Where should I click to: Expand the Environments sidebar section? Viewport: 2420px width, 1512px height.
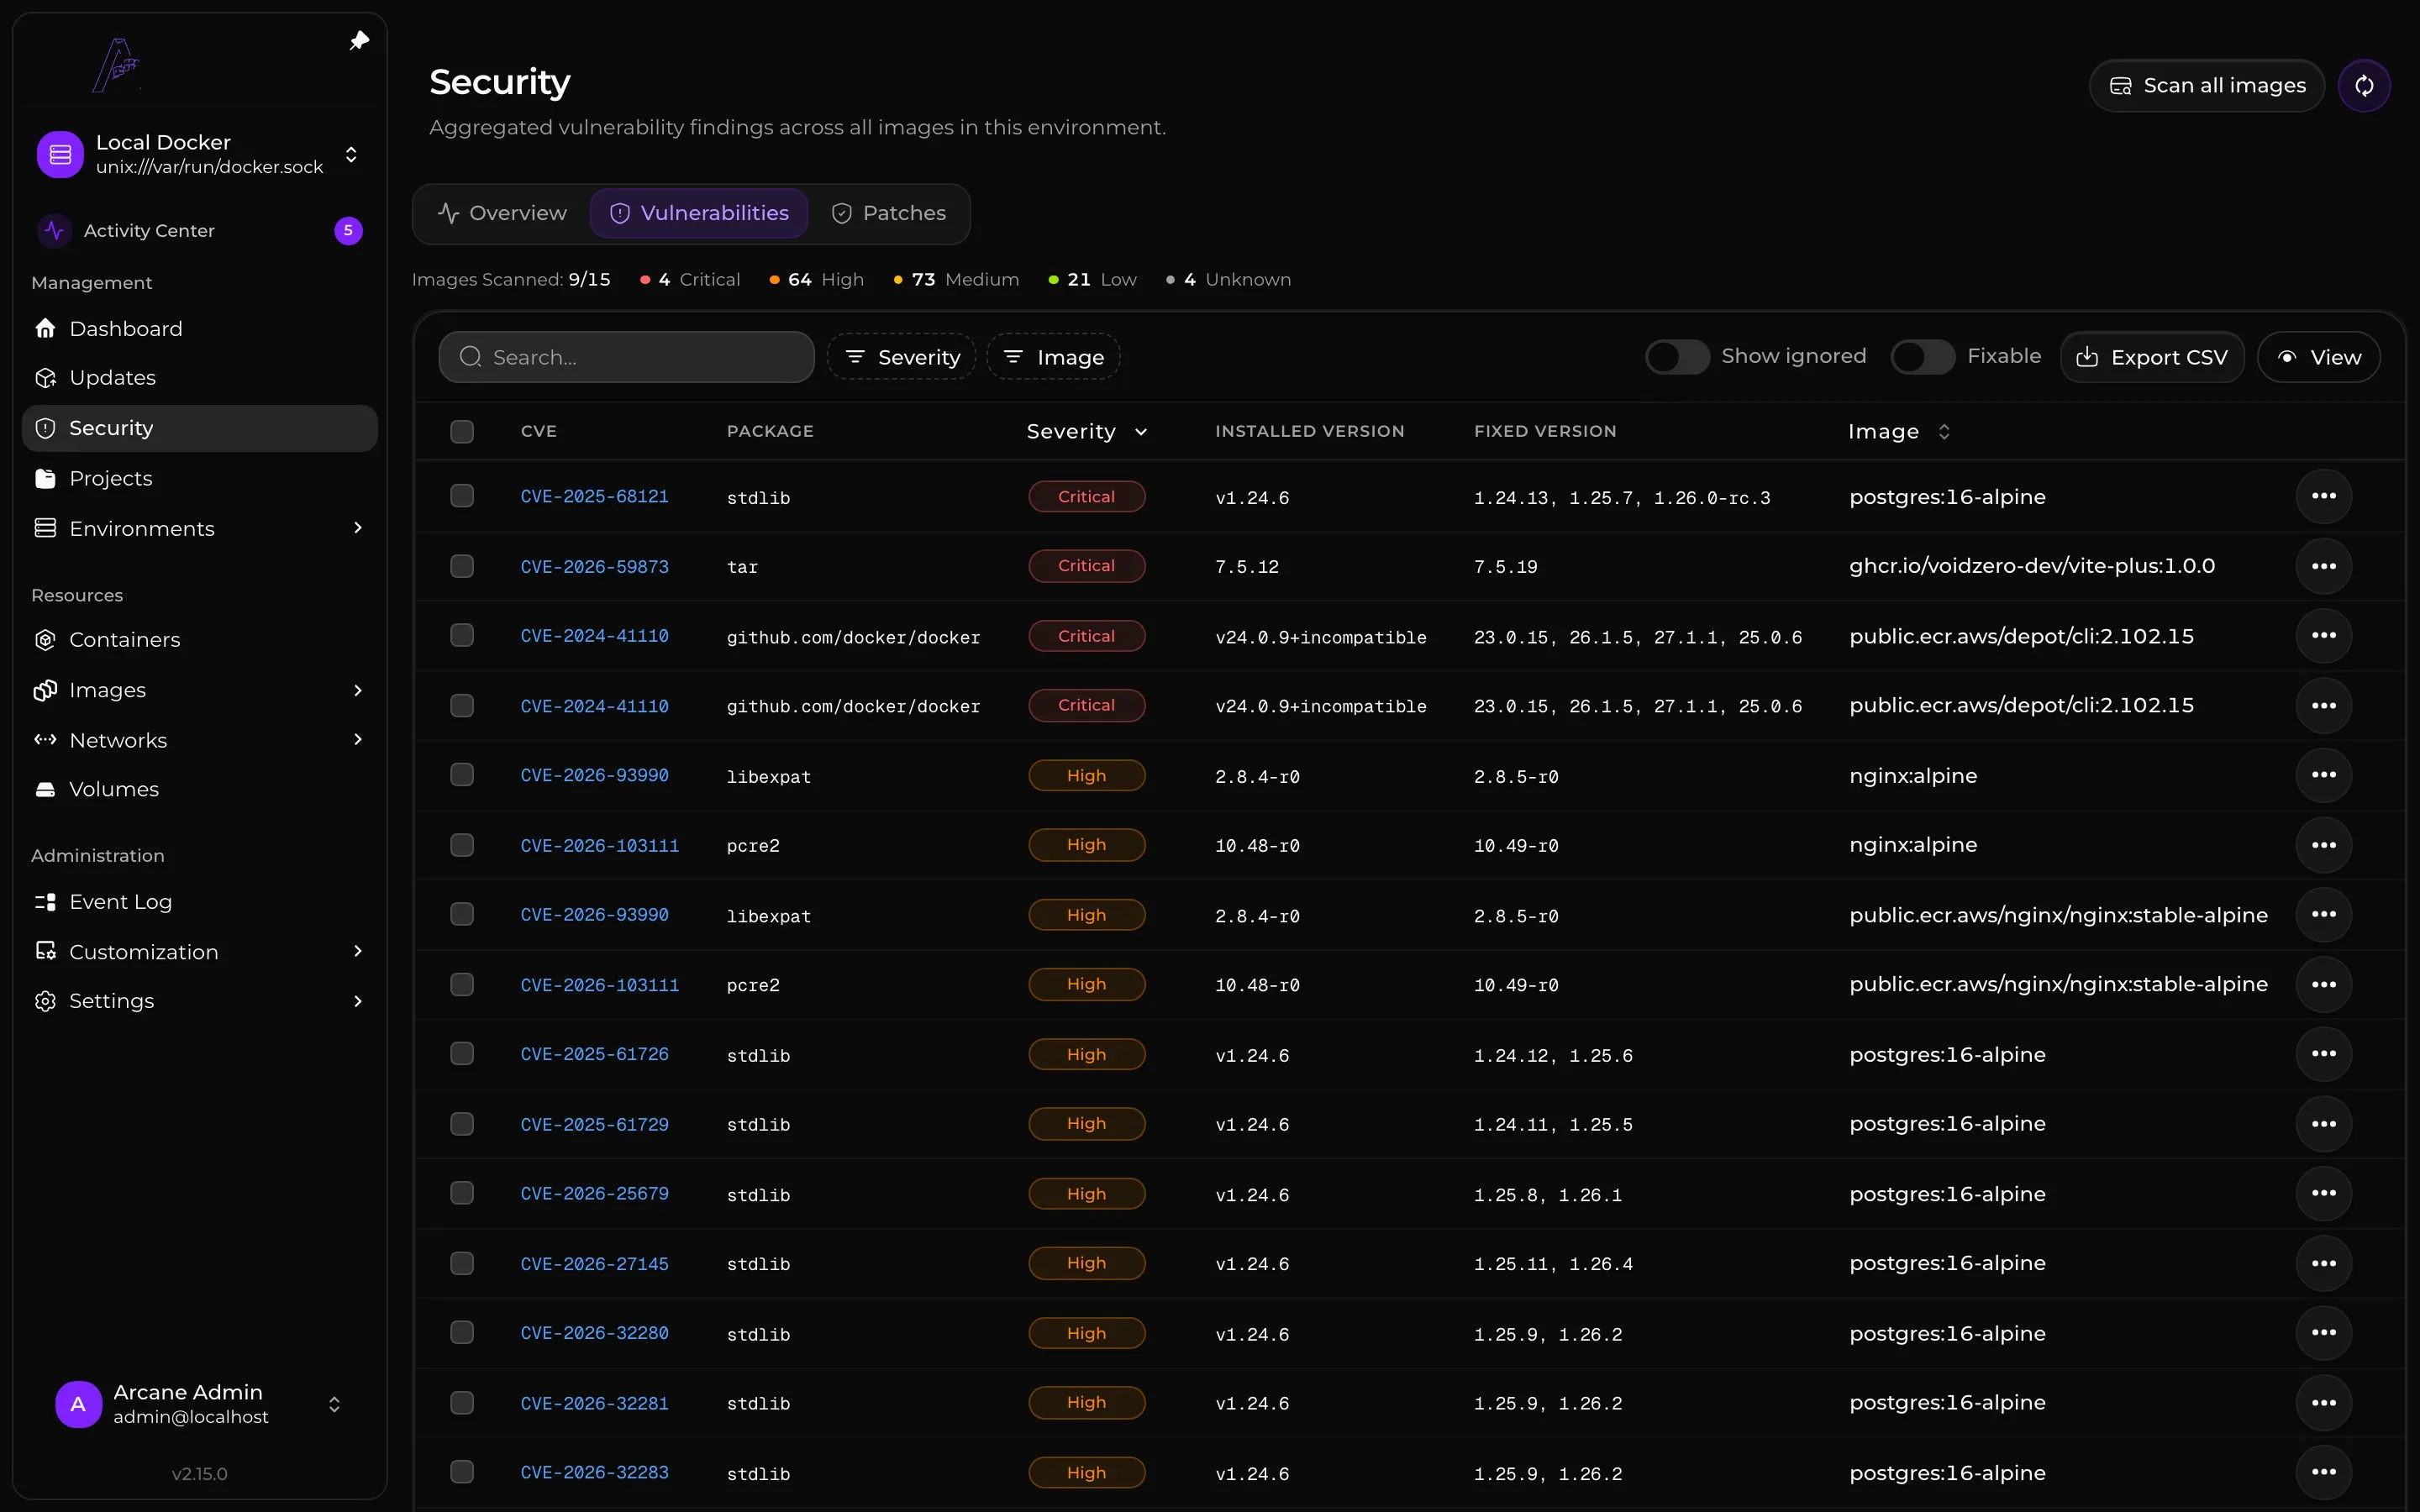(199, 528)
